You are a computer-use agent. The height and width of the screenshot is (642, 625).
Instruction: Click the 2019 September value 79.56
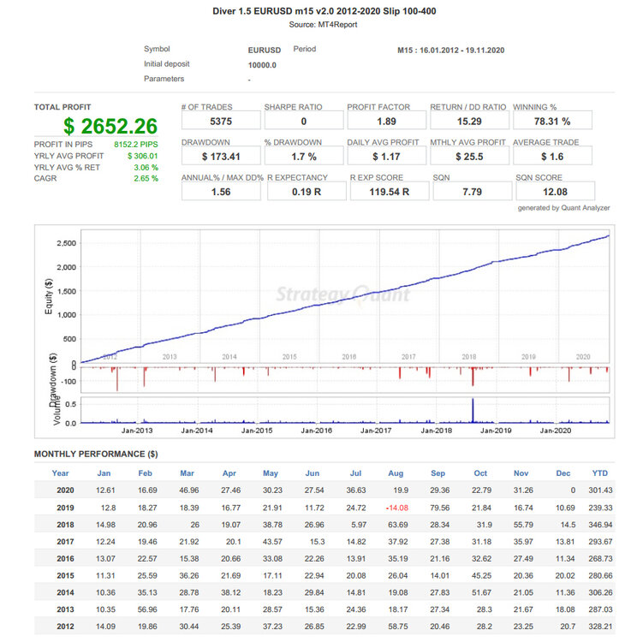[440, 508]
